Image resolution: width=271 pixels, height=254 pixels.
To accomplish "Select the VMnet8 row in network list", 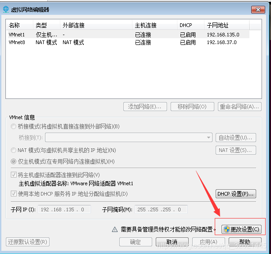I will [128, 42].
